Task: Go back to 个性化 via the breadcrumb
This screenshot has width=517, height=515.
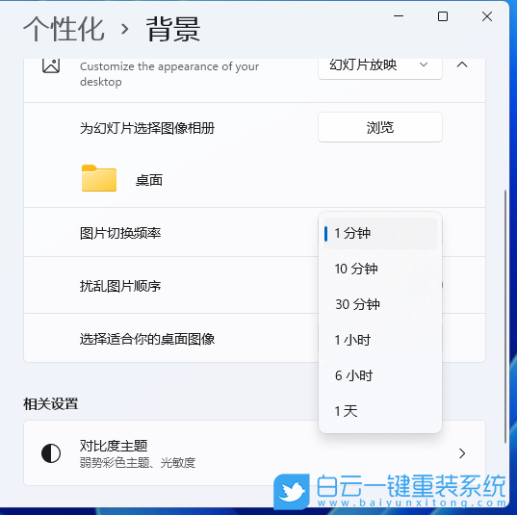Action: 64,29
